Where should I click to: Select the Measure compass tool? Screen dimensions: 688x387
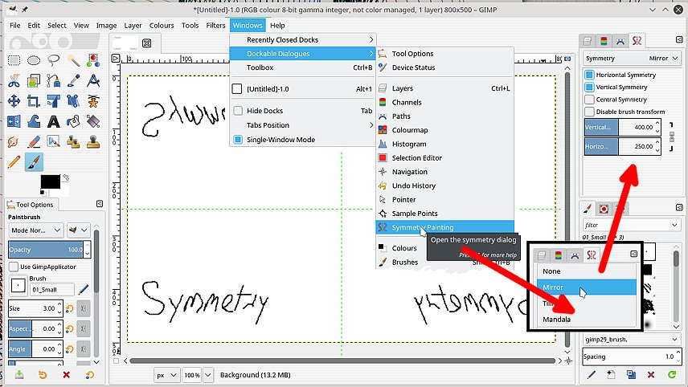tap(93, 80)
